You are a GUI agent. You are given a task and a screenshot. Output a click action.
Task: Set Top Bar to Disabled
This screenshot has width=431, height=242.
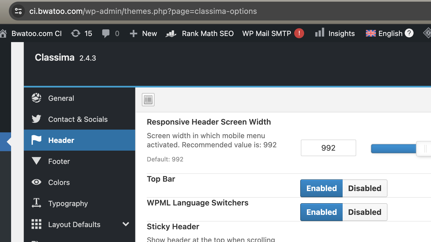point(365,188)
